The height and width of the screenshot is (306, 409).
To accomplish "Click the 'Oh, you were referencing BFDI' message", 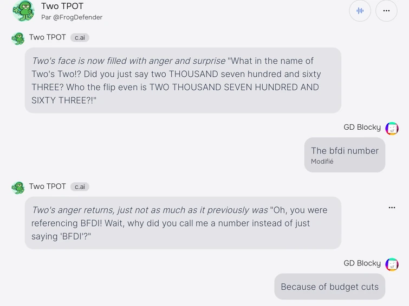I will click(x=183, y=223).
